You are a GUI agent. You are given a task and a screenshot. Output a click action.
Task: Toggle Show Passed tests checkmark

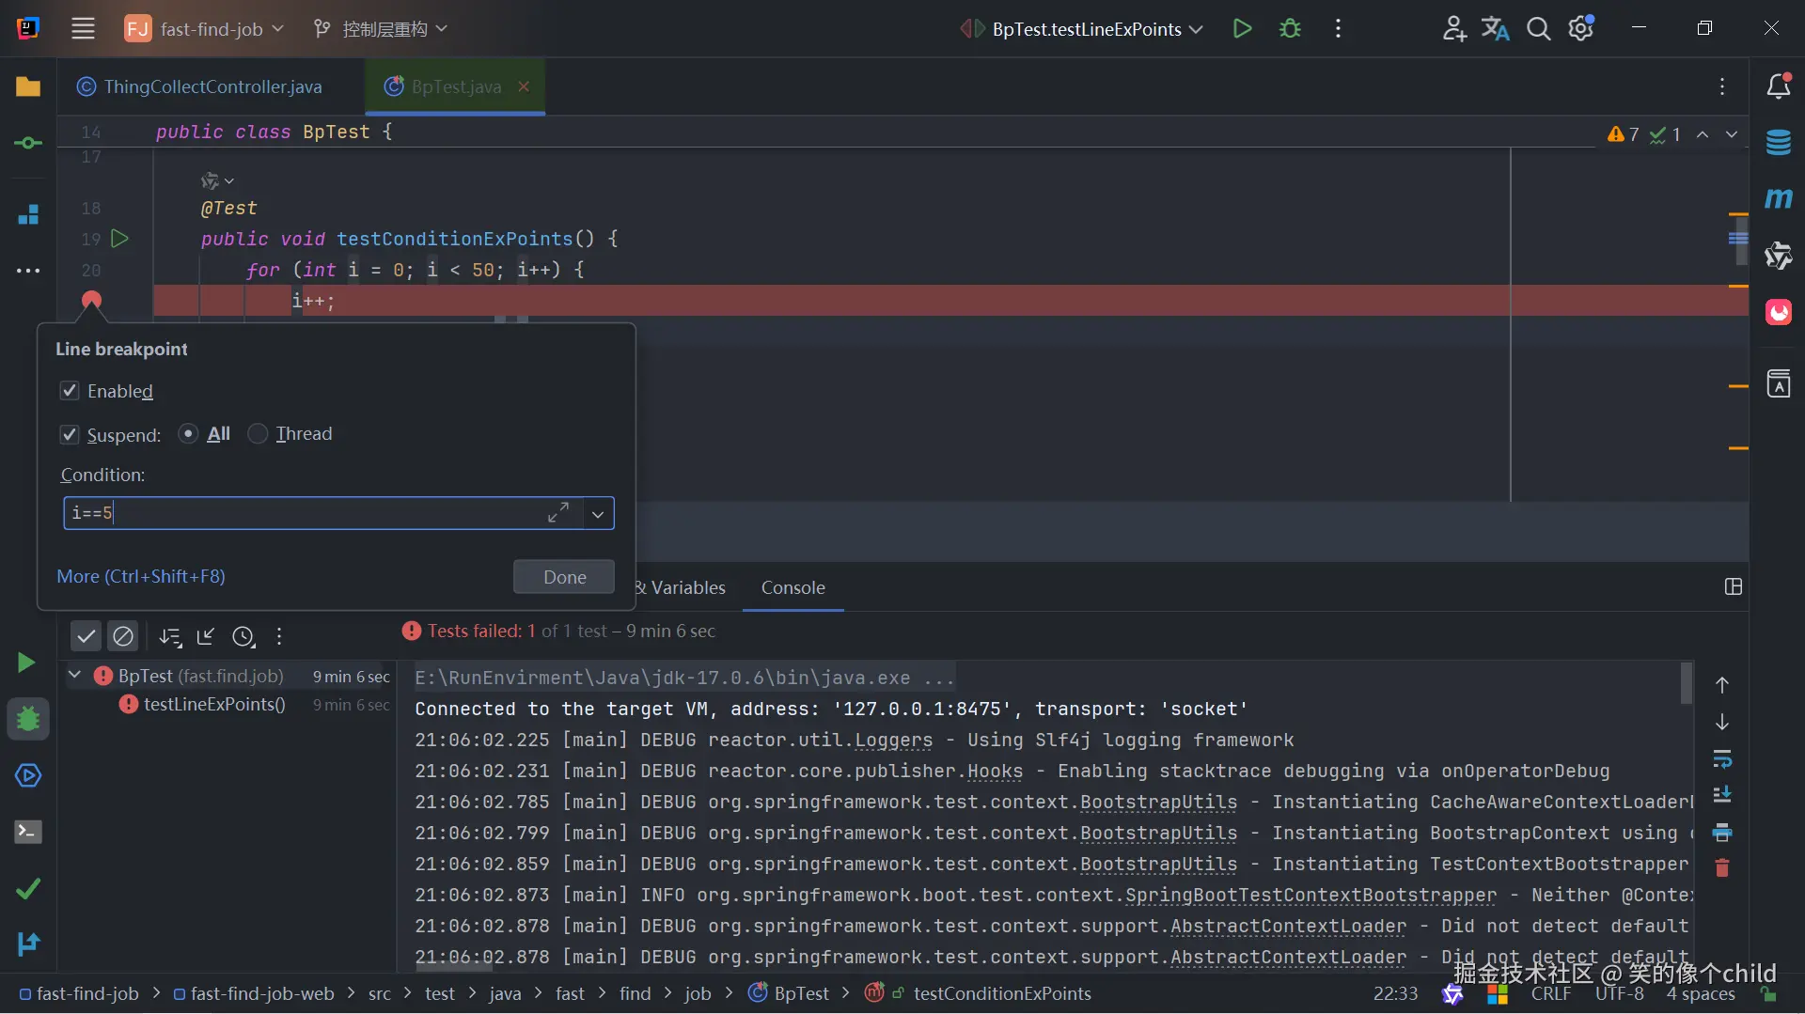point(86,636)
